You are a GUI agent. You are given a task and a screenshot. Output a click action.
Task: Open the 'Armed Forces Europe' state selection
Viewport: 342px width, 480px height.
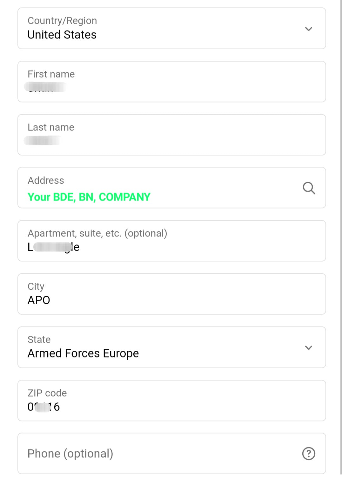tap(83, 353)
